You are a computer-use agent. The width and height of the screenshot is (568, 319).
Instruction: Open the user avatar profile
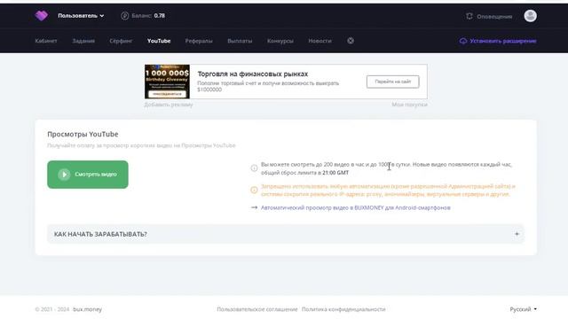point(530,16)
